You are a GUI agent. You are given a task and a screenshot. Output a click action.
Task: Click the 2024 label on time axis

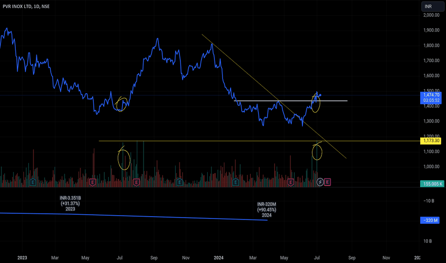point(218,258)
